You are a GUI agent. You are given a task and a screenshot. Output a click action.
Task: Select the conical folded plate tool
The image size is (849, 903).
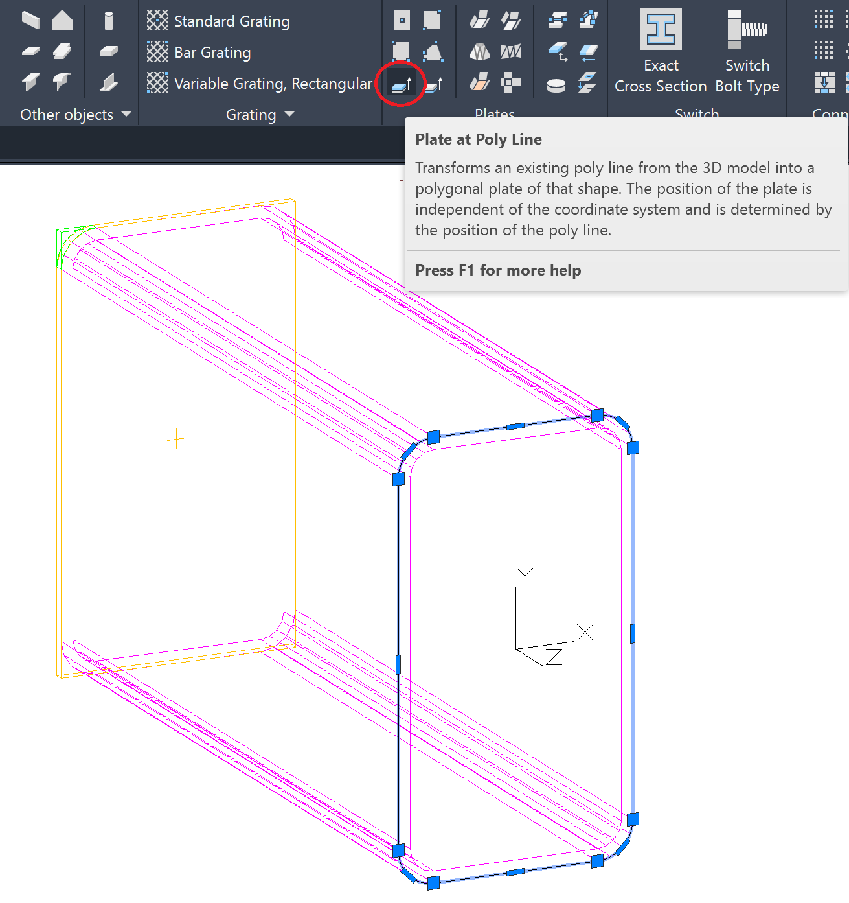point(480,51)
